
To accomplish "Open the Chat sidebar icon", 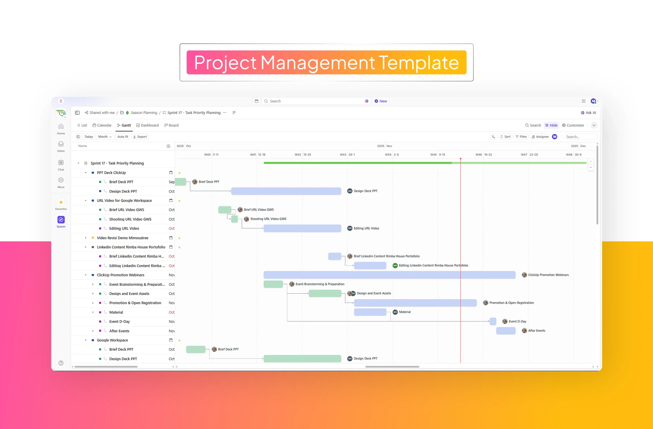I will click(61, 163).
